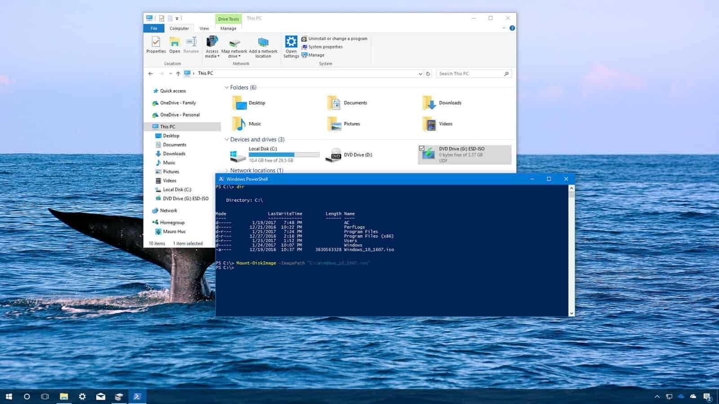Screen dimensions: 719x404
Task: Click Uninstall or change a program
Action: 334,39
